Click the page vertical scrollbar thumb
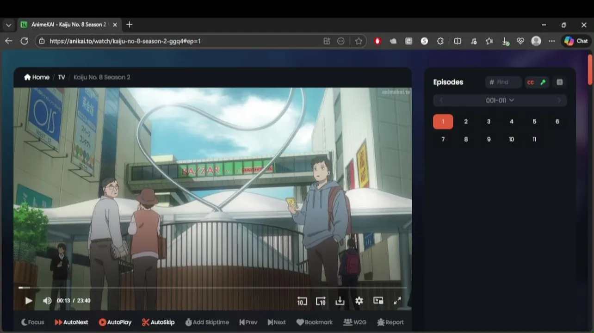The width and height of the screenshot is (594, 333). coord(590,70)
